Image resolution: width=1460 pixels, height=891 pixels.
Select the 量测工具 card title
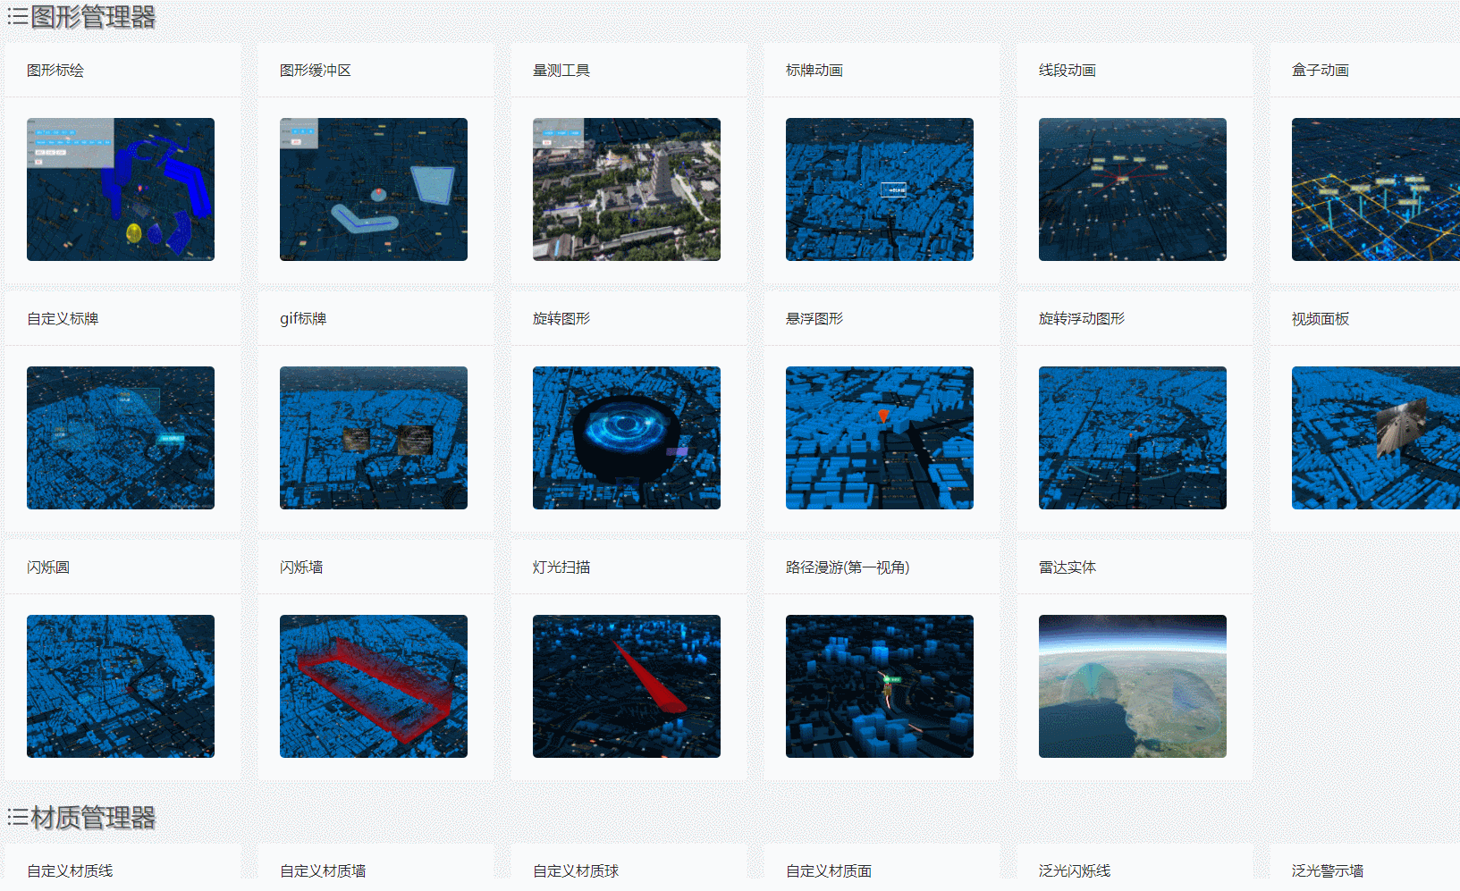561,71
